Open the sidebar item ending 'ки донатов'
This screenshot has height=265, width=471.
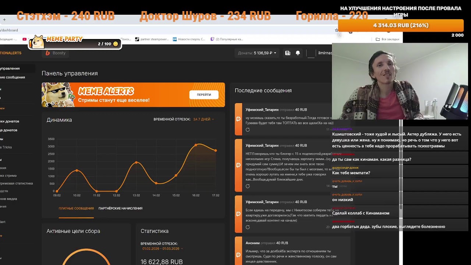click(x=10, y=121)
